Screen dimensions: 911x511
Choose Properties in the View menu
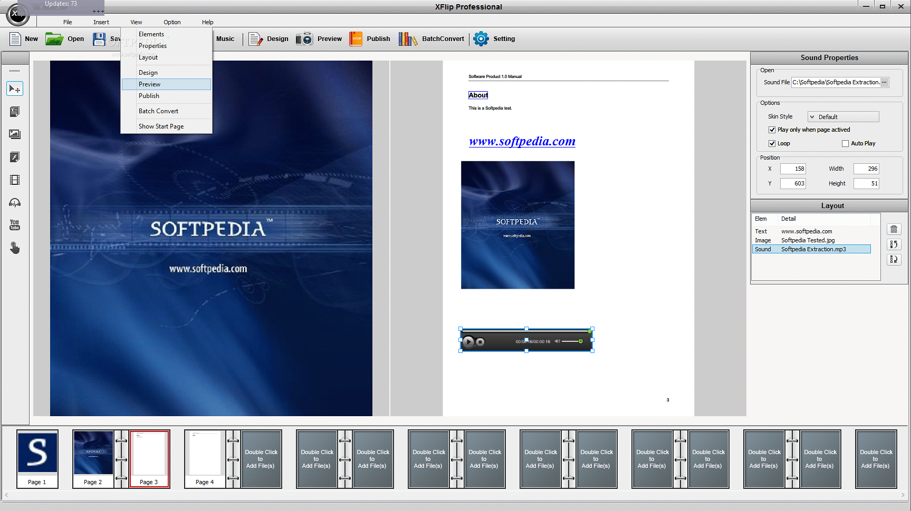click(166, 46)
